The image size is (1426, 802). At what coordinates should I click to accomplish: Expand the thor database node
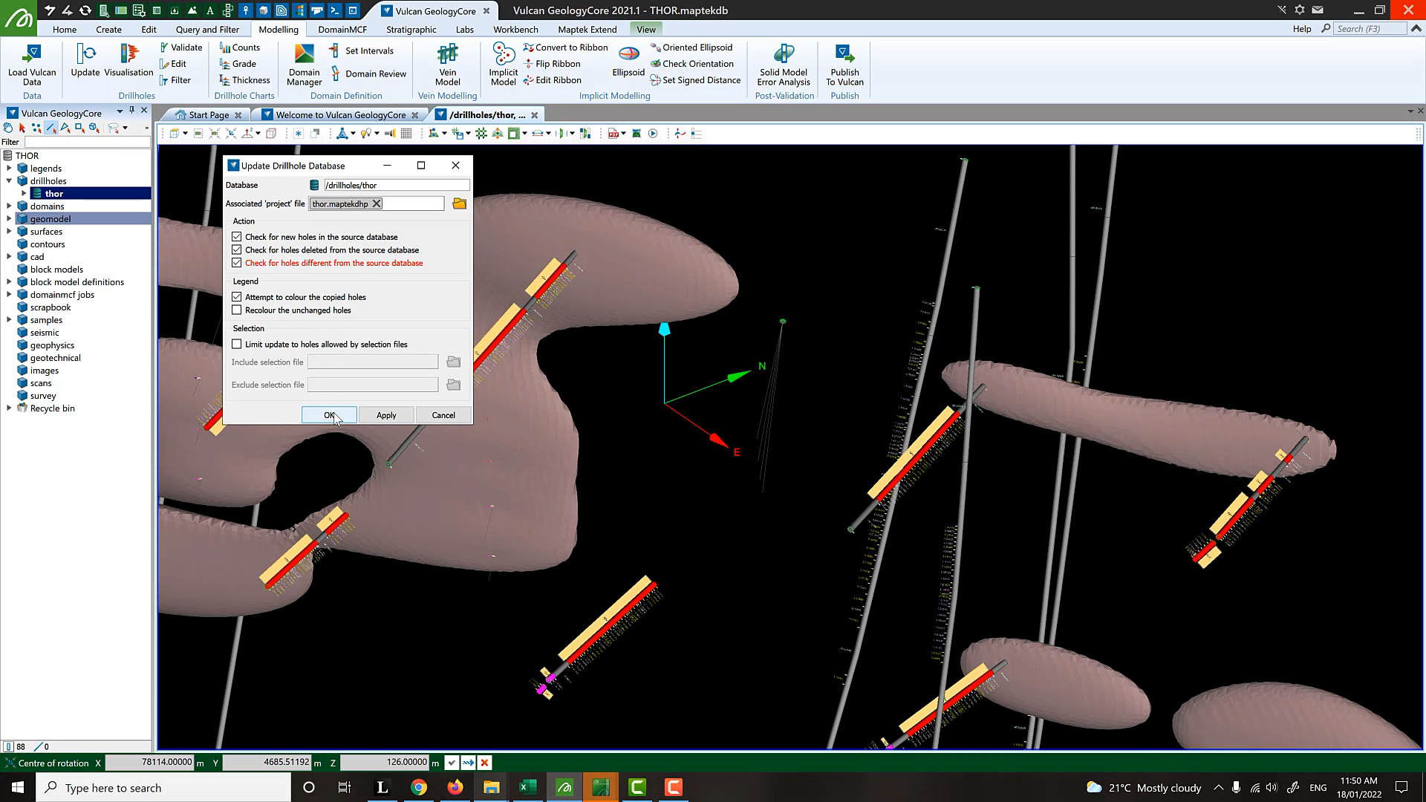click(x=24, y=194)
